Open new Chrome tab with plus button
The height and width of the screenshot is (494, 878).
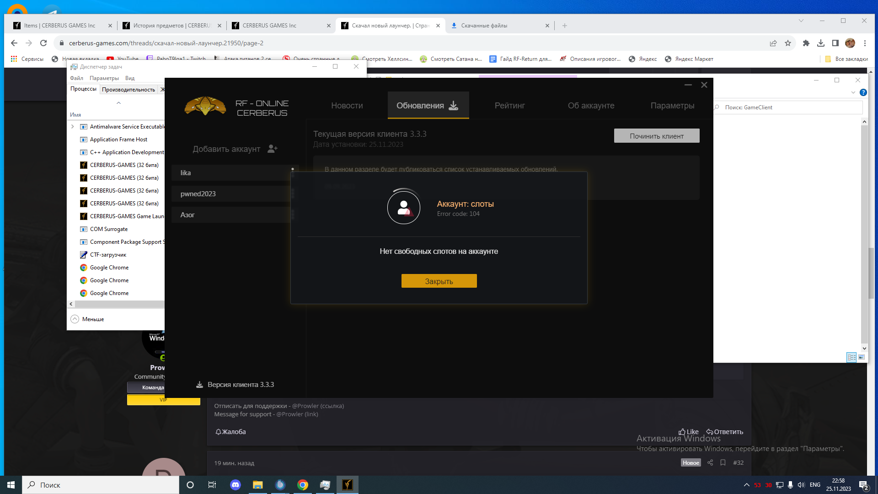coord(565,26)
